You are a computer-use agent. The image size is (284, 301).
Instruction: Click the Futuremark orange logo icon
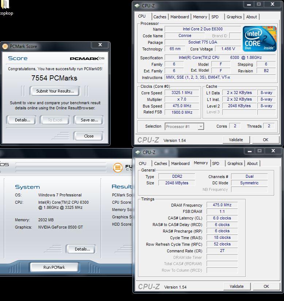pyautogui.click(x=118, y=168)
